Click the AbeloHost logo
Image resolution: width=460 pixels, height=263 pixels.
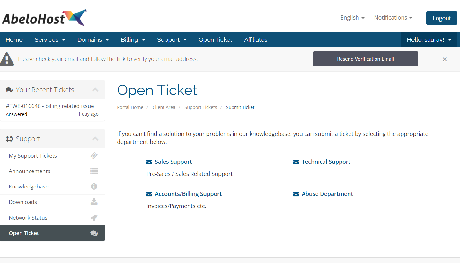point(44,18)
